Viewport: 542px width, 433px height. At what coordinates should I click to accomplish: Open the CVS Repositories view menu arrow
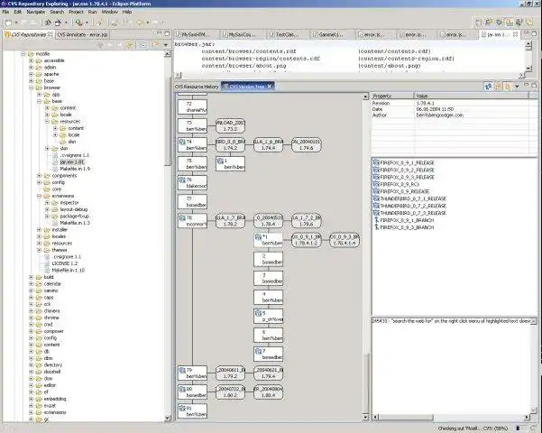[x=166, y=45]
